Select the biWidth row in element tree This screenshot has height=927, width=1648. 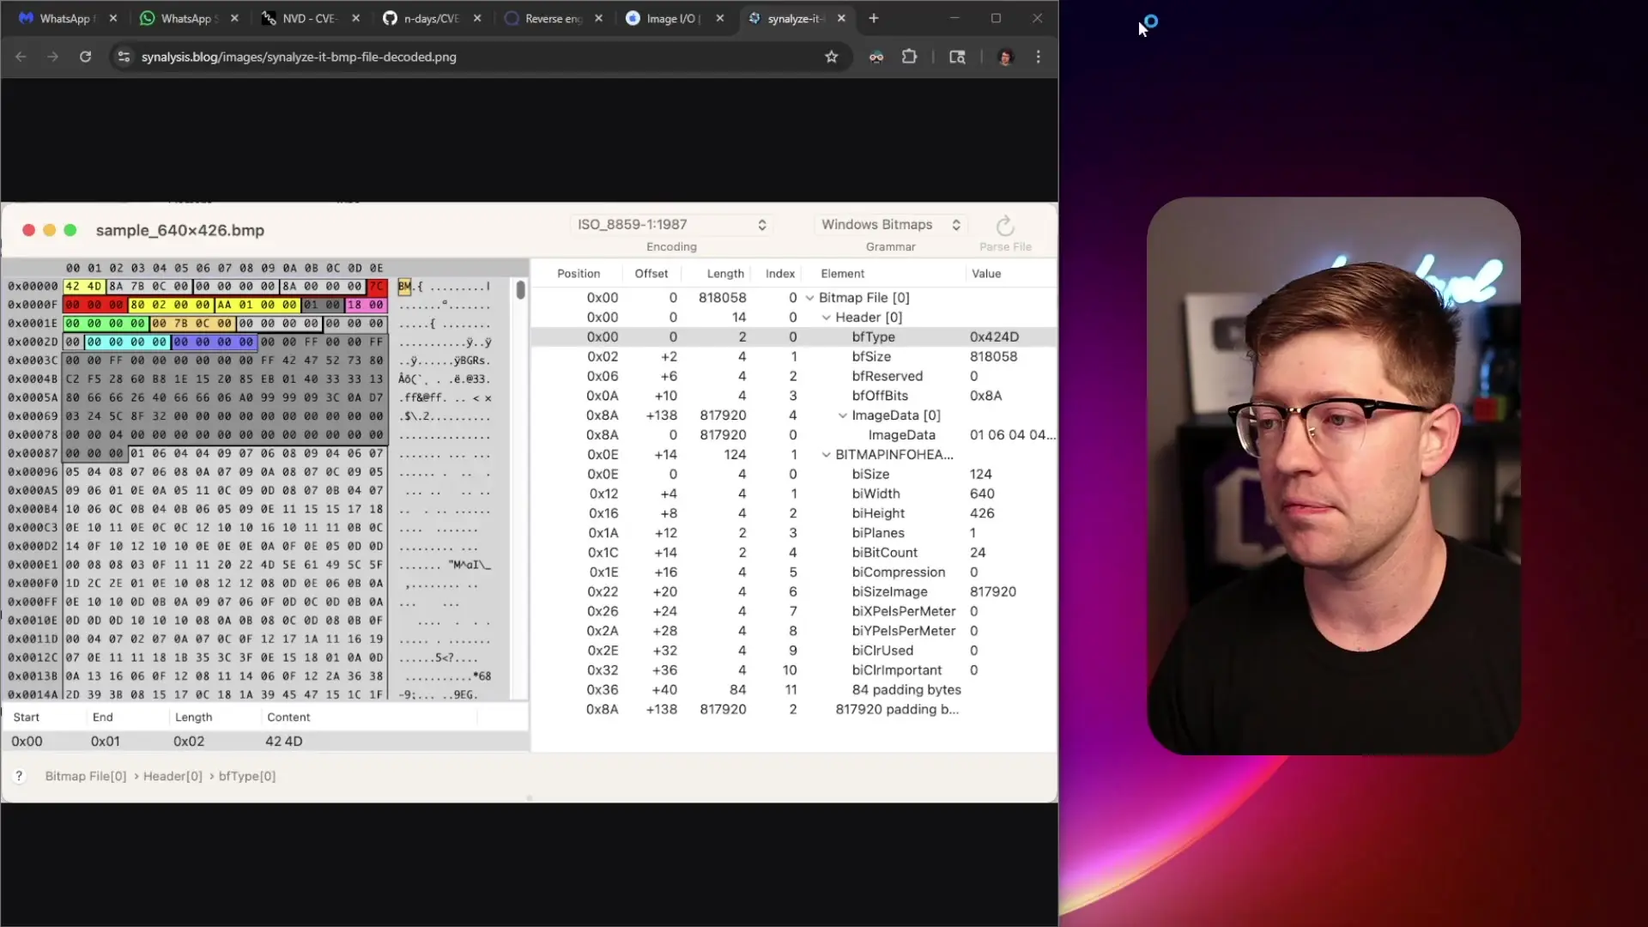click(875, 494)
